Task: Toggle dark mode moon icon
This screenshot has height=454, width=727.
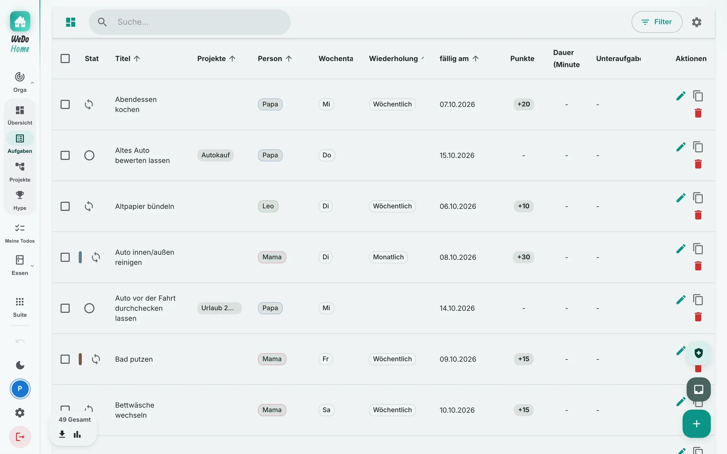Action: click(x=20, y=365)
